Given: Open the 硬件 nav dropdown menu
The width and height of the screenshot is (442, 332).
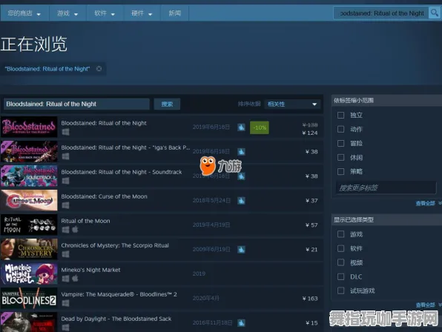Looking at the screenshot, I should point(142,13).
